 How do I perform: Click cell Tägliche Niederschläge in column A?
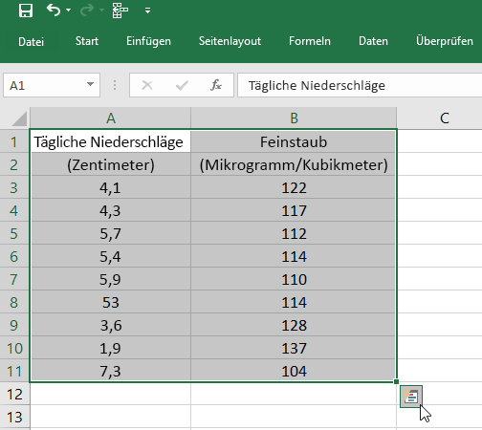tap(111, 141)
